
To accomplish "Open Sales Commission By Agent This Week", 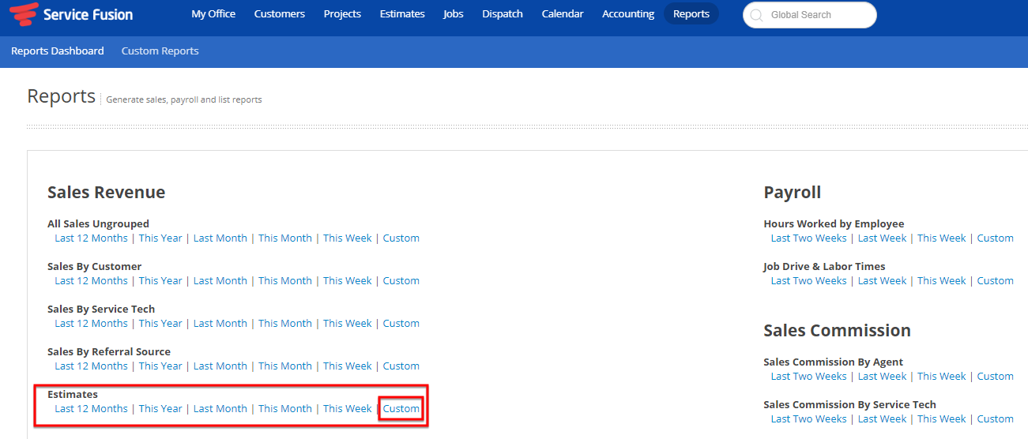I will (942, 377).
